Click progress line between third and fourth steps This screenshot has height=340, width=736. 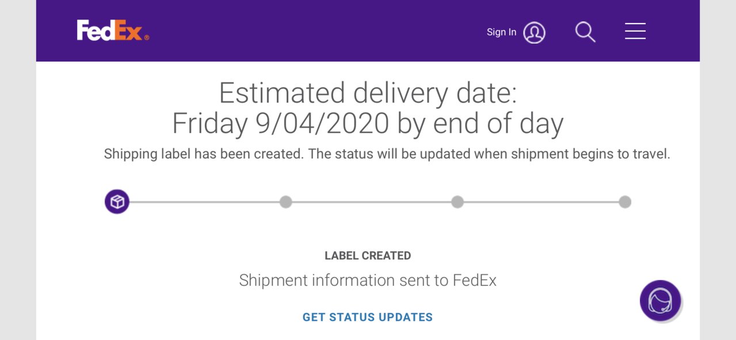coord(541,202)
